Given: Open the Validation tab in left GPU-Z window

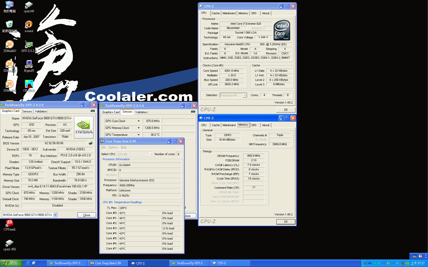Looking at the screenshot, I should point(41,111).
